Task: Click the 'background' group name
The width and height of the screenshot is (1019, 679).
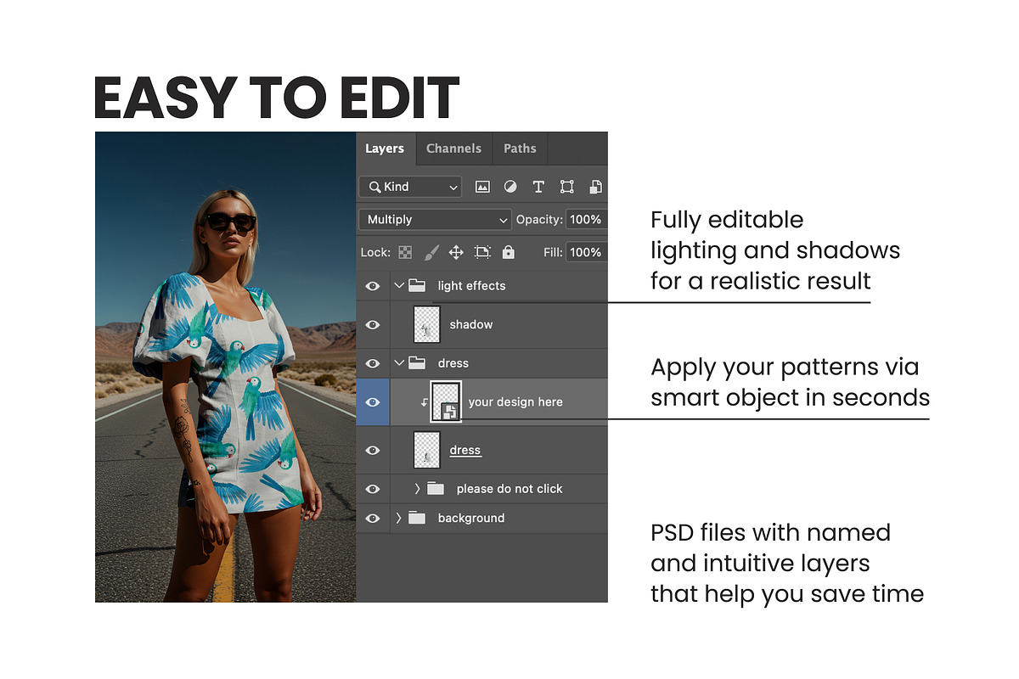Action: click(x=471, y=518)
